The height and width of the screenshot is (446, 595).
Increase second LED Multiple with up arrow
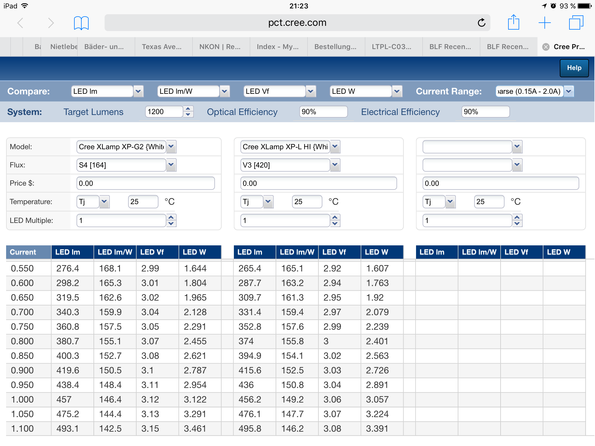[x=335, y=217]
